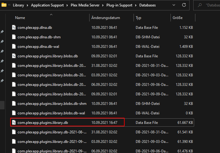
Task: Expand chevron after Library breadcrumb
Action: (x=27, y=5)
